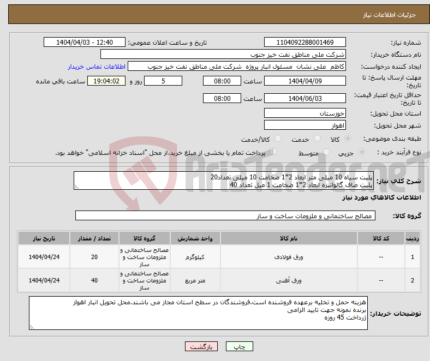Open the اطلاعات تماس خریدار link
Image resolution: width=430 pixels, height=361 pixels.
(97, 67)
